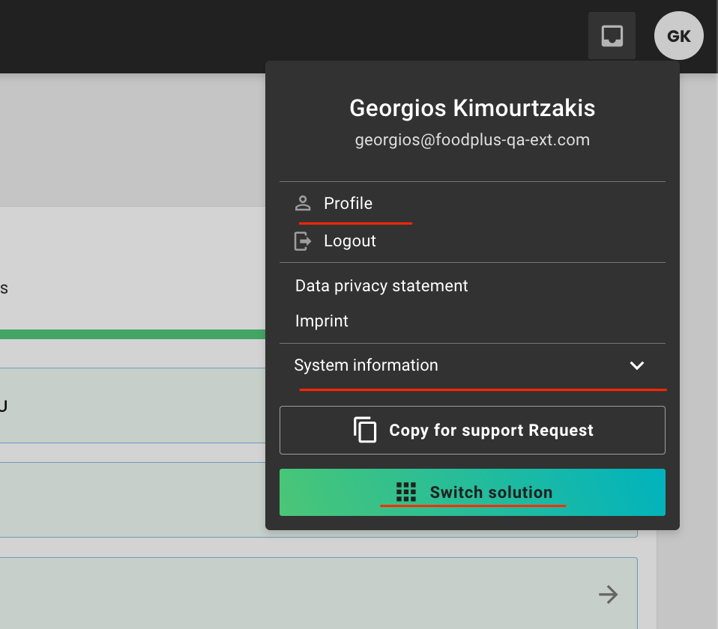Select Logout from the user menu
This screenshot has width=718, height=629.
click(x=349, y=241)
